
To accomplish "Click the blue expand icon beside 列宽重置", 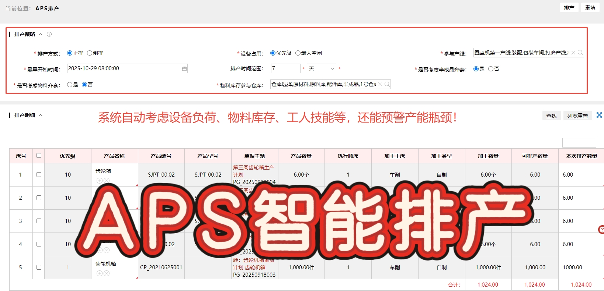I will [599, 115].
